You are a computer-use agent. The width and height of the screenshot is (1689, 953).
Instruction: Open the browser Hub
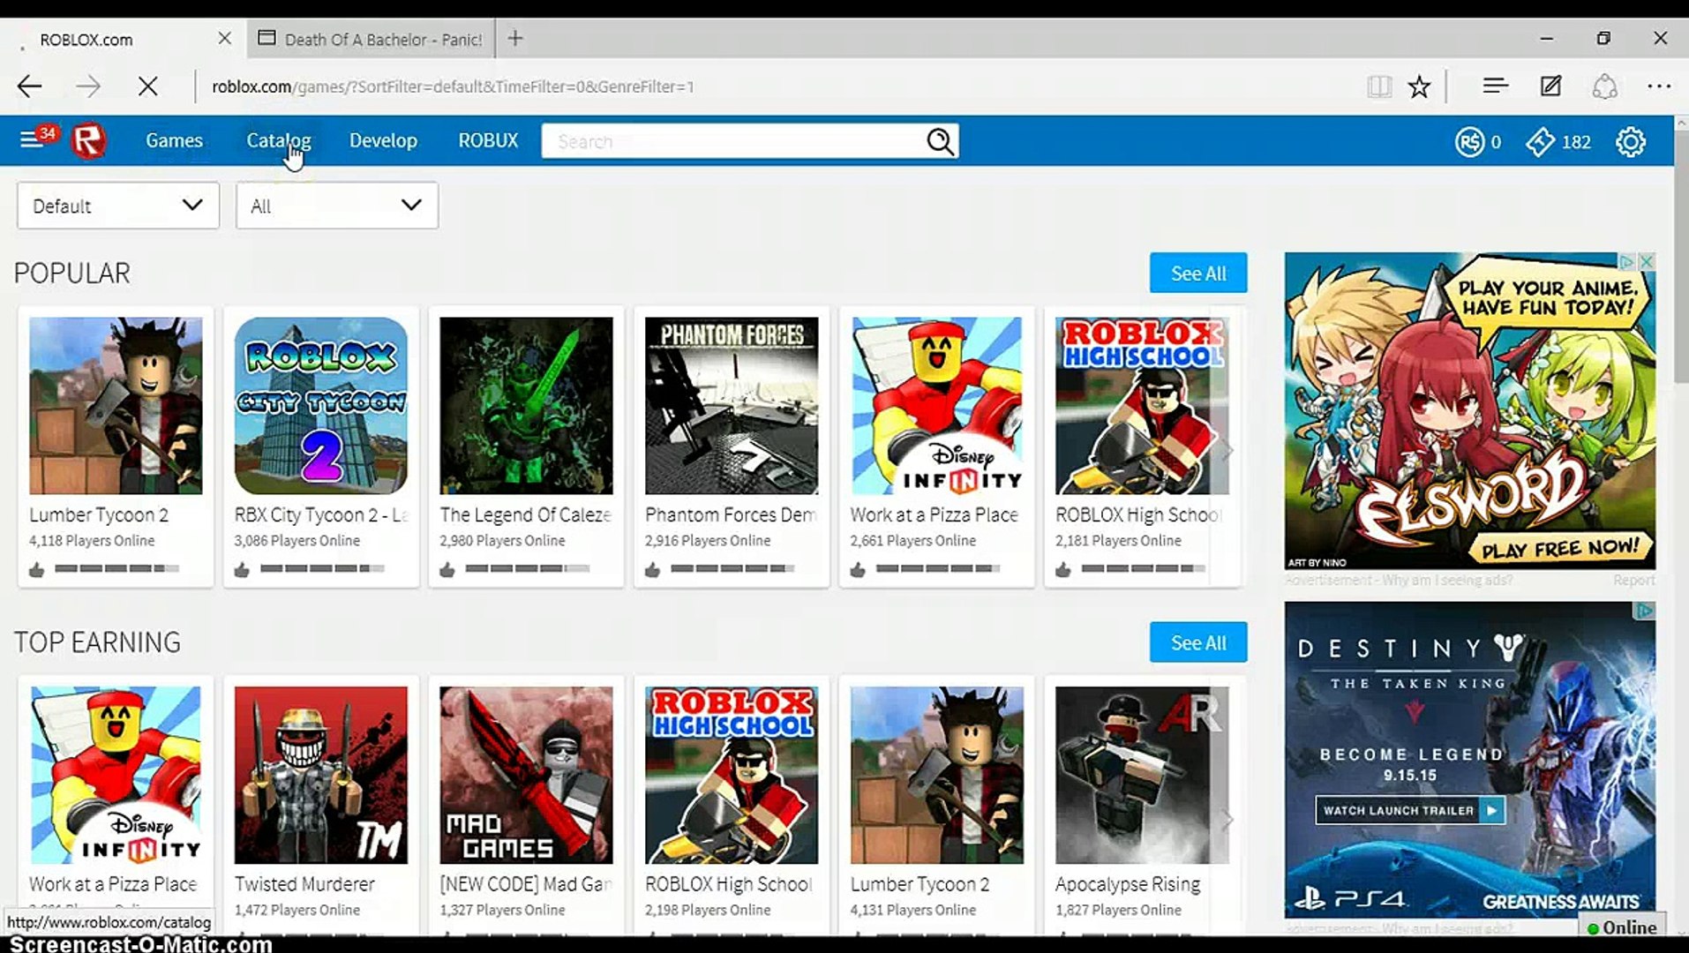(x=1495, y=86)
